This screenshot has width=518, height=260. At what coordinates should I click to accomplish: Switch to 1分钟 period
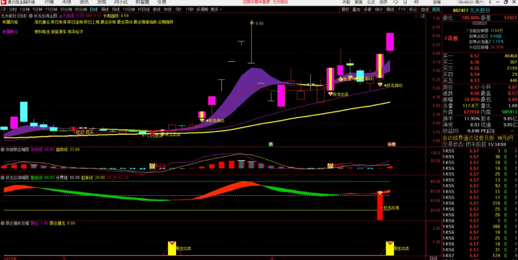tap(25, 10)
